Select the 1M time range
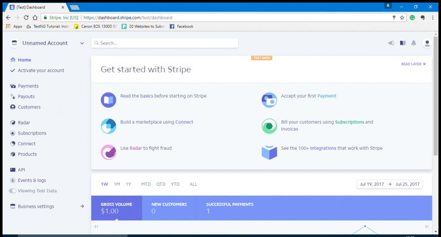This screenshot has height=237, width=441. tap(117, 184)
